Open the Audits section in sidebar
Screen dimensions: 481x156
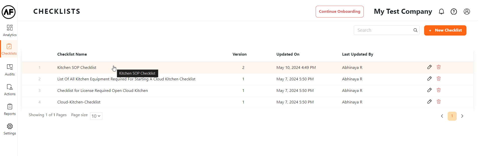point(10,70)
